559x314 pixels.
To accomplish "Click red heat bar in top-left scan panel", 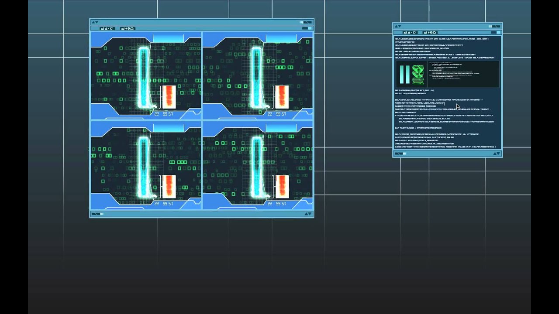I will 169,97.
